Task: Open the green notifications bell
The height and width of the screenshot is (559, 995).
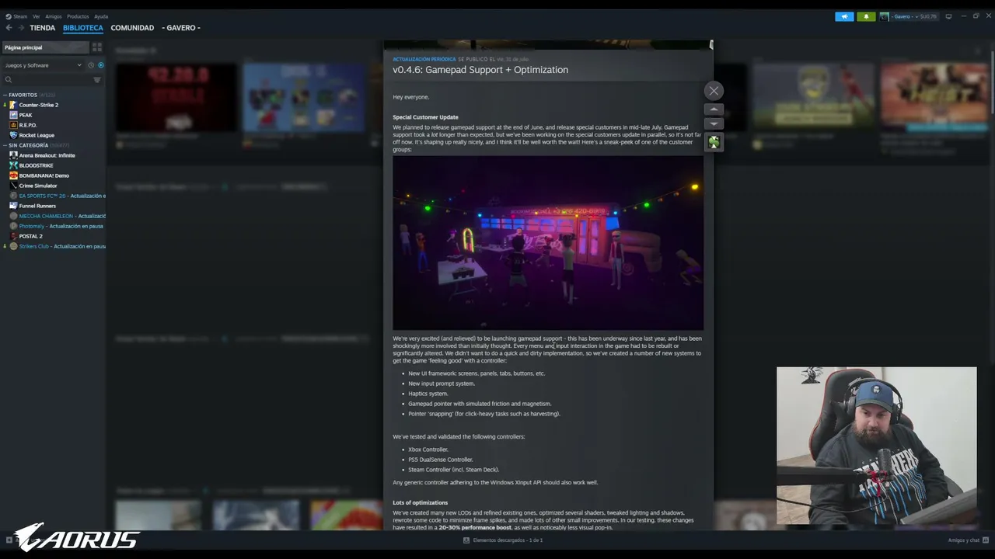Action: (866, 16)
